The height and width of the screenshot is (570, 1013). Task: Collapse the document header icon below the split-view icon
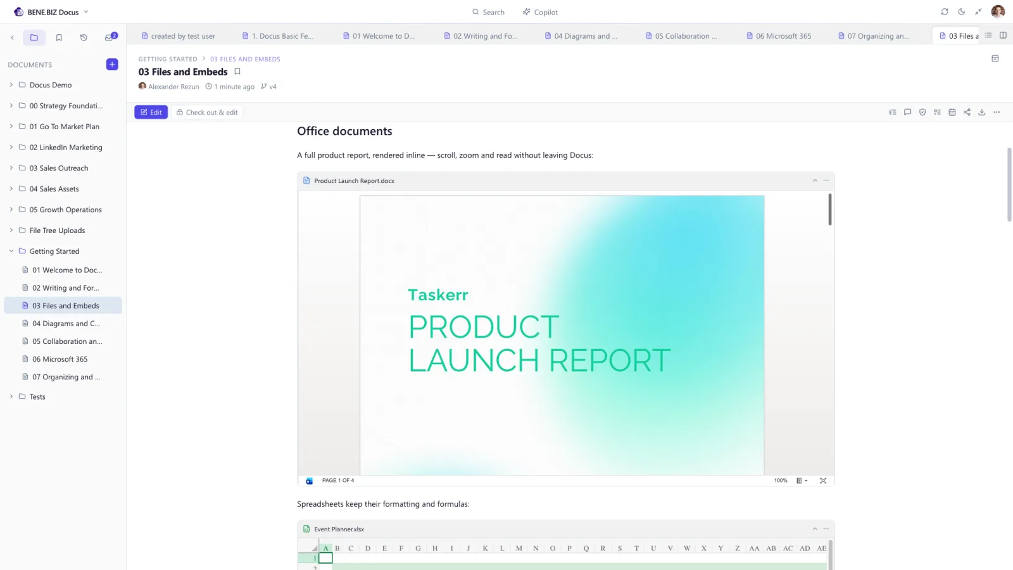(995, 59)
